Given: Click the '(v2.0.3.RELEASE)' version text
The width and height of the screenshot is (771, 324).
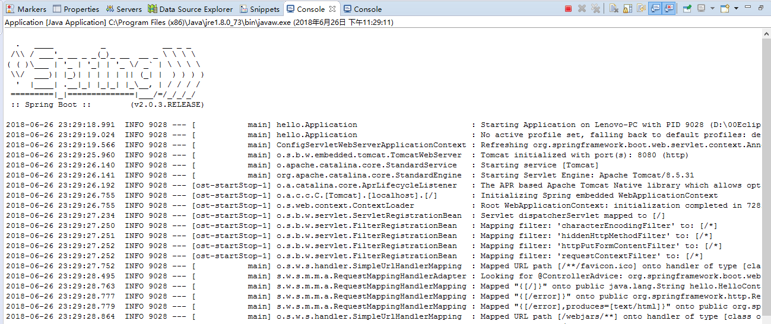Looking at the screenshot, I should tap(167, 104).
